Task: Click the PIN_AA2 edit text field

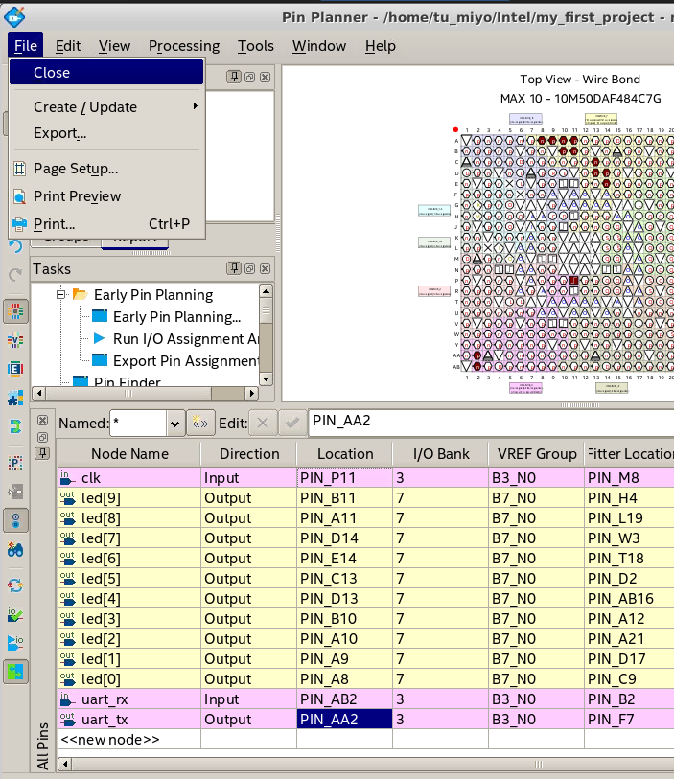Action: point(491,423)
